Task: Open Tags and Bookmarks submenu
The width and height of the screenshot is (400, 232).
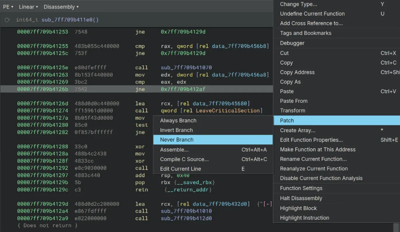Action: coord(305,33)
